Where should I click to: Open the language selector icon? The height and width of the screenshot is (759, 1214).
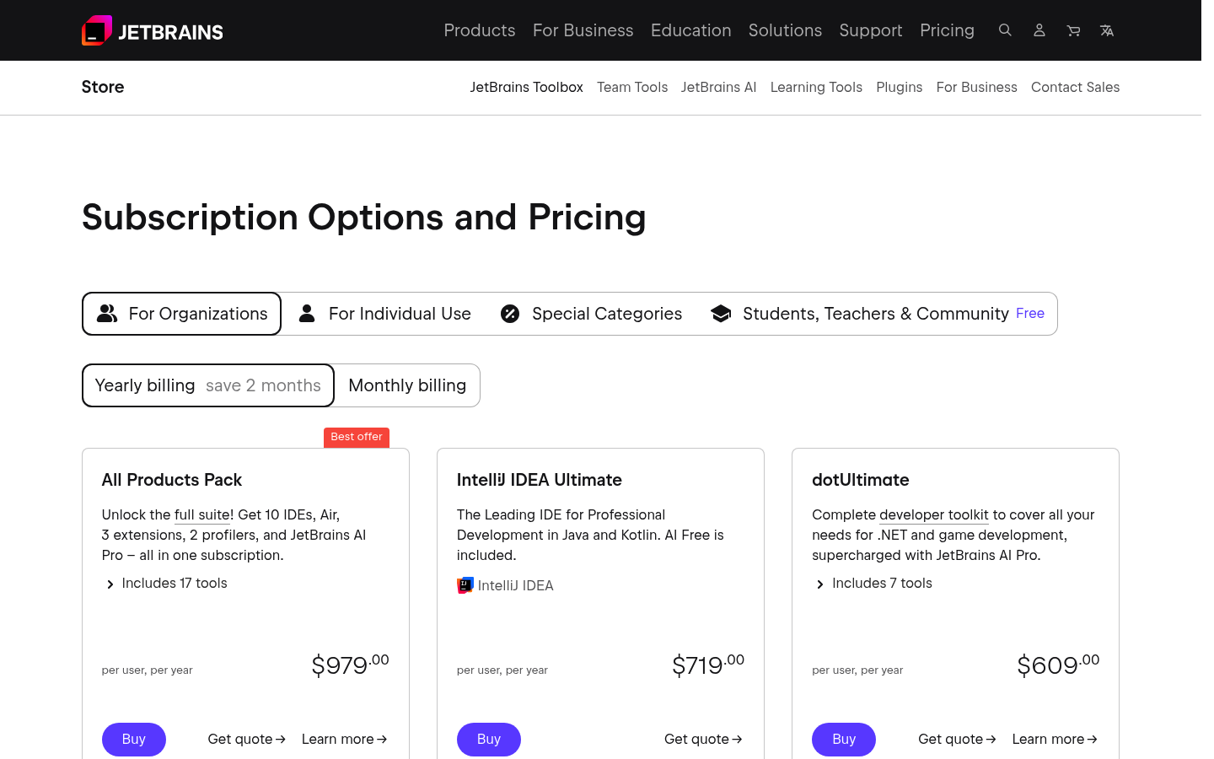[x=1107, y=30]
